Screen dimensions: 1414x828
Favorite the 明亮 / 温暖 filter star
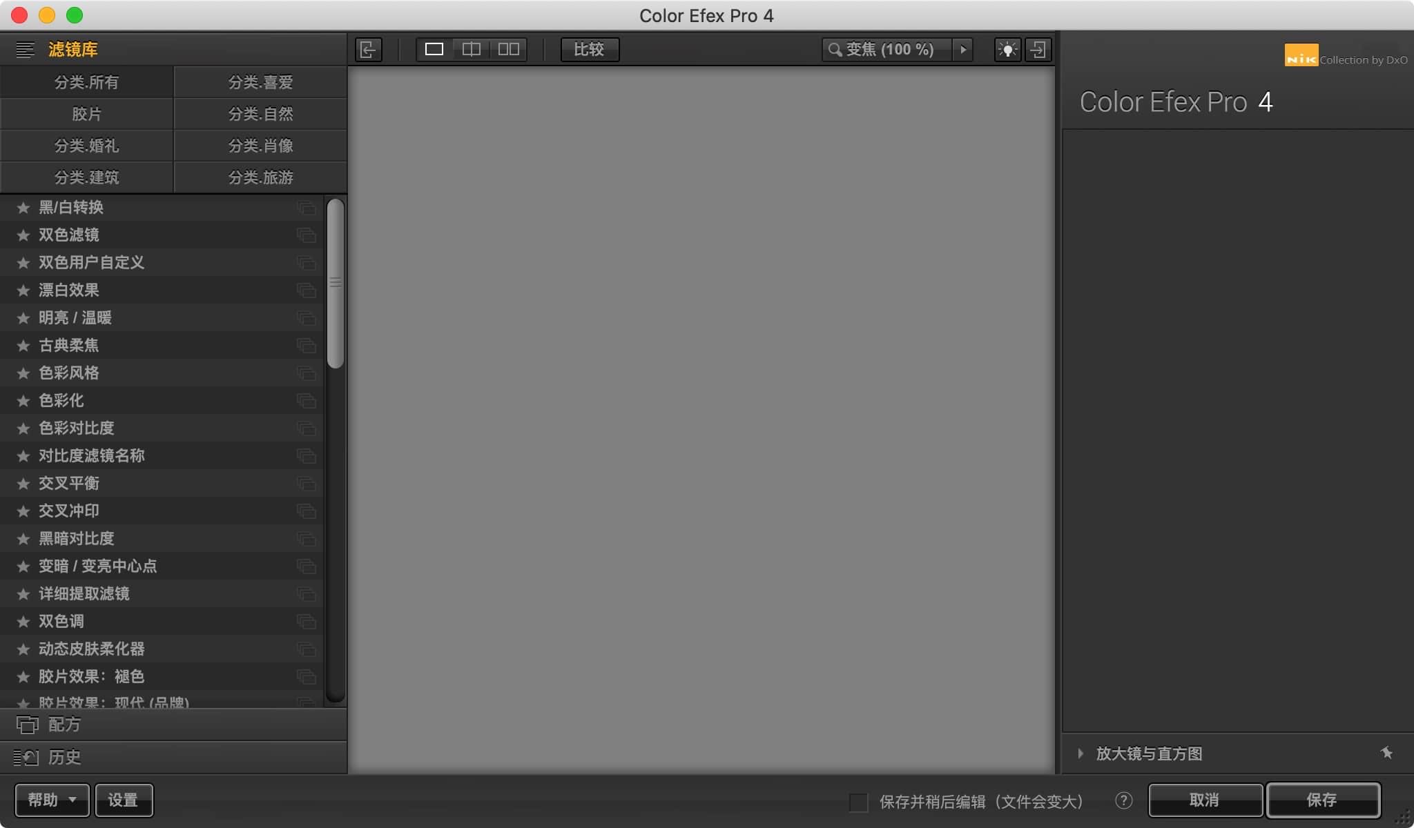[23, 317]
